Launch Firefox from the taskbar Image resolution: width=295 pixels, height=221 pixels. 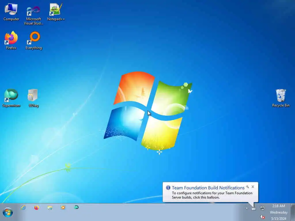[x=37, y=207]
